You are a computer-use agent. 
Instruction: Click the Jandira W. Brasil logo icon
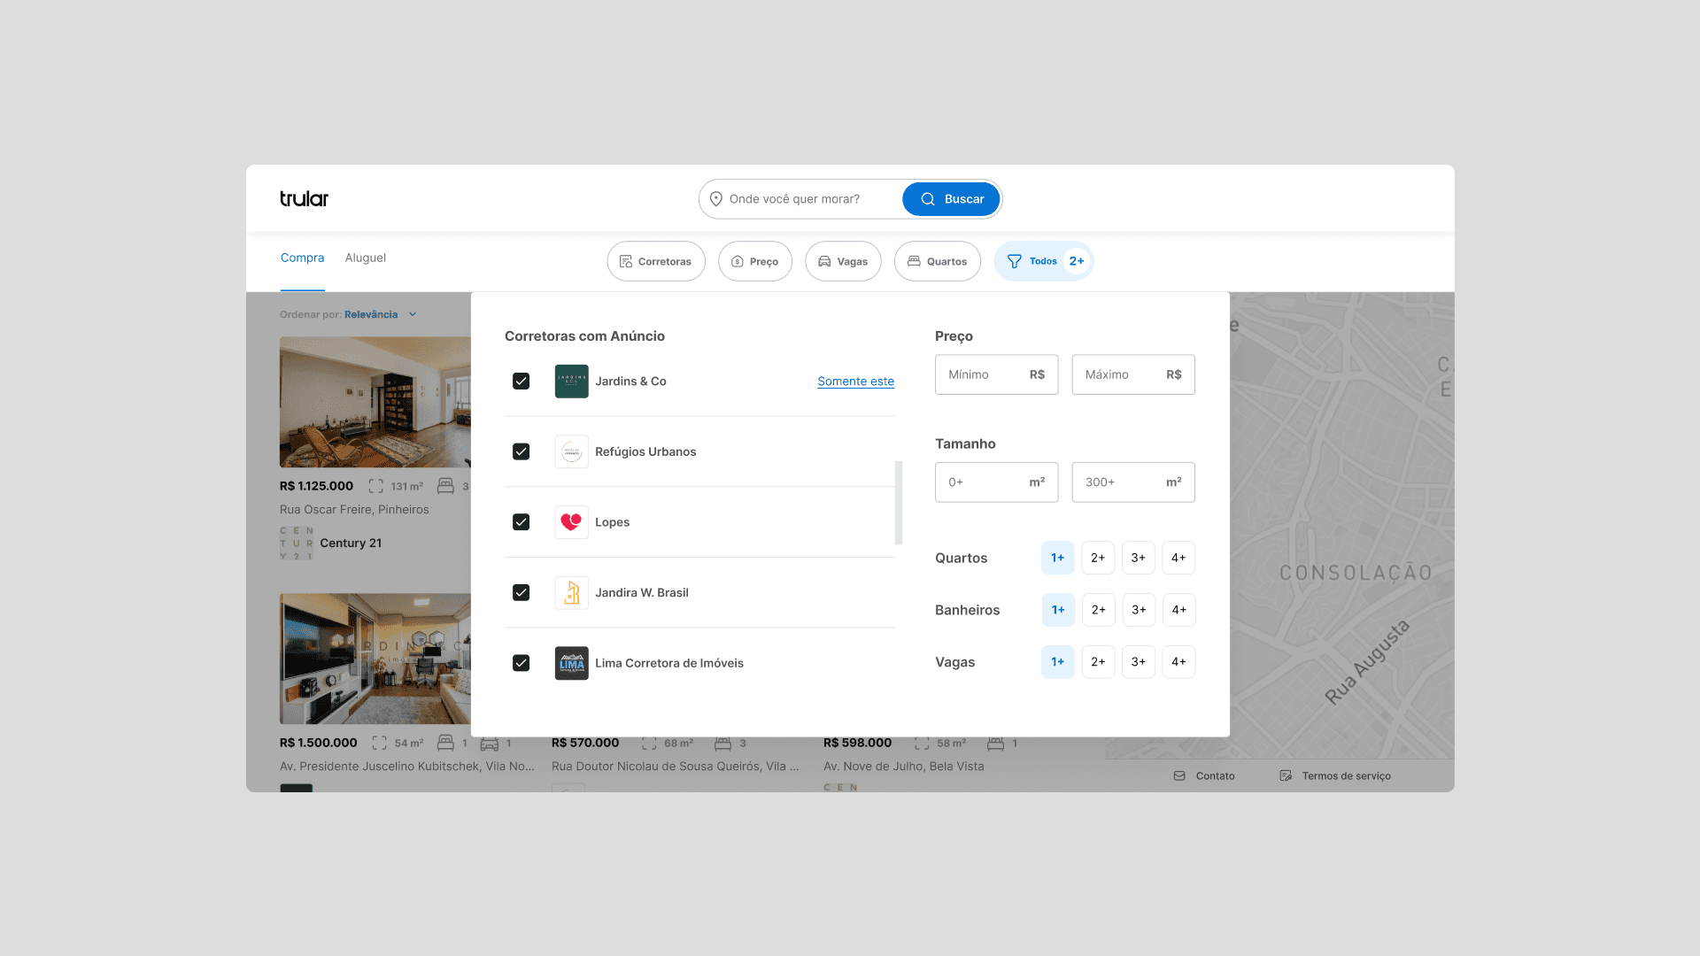point(571,593)
